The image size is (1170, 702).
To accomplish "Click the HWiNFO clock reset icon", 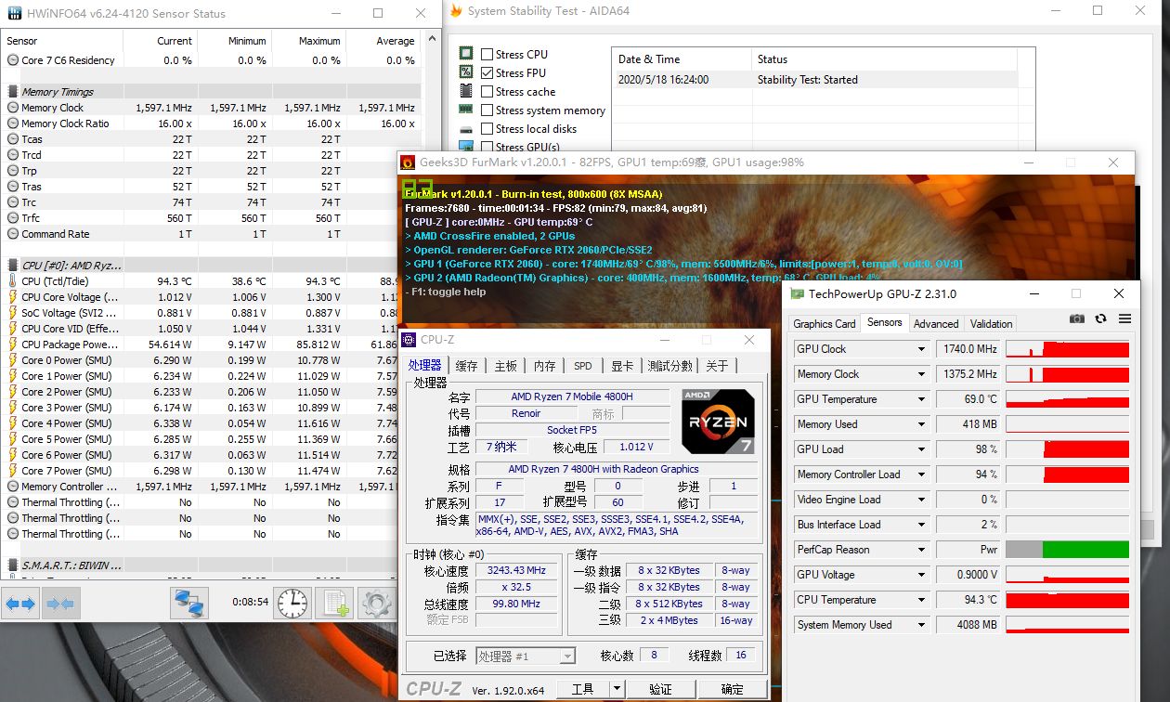I will [x=292, y=604].
